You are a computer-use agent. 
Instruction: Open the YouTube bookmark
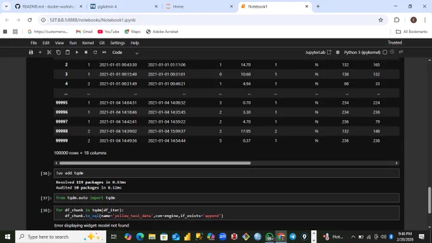click(109, 32)
